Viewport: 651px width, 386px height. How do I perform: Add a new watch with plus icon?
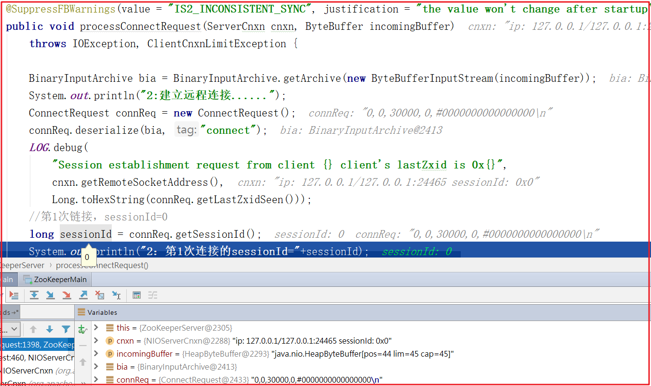coord(82,329)
